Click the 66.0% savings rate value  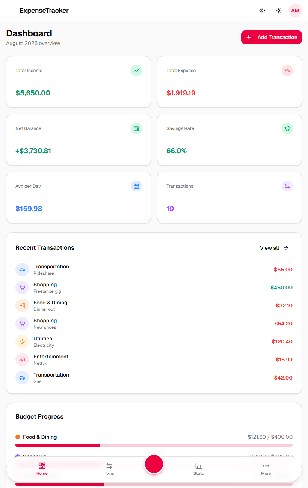(x=177, y=151)
